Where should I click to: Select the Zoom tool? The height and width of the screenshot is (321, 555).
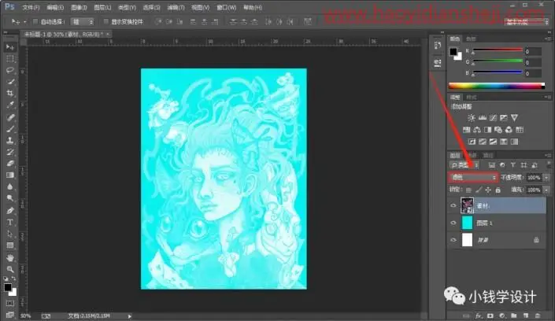point(10,269)
